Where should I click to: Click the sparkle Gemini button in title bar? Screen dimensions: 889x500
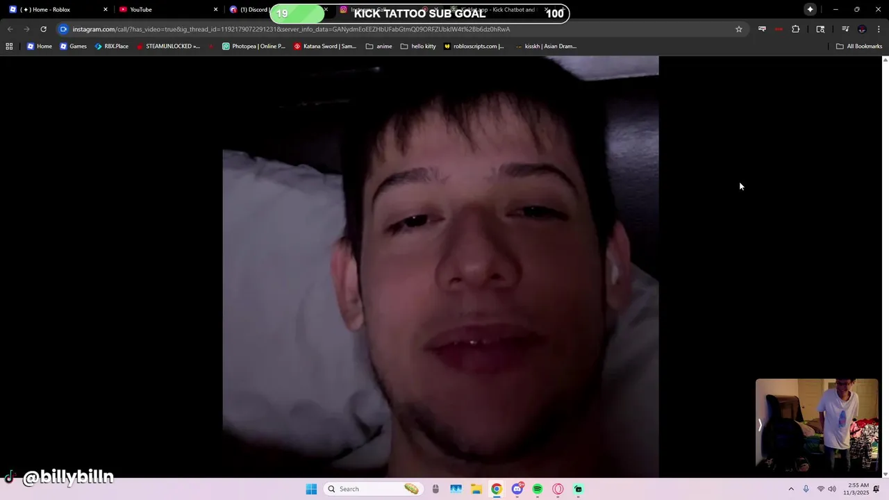point(810,10)
